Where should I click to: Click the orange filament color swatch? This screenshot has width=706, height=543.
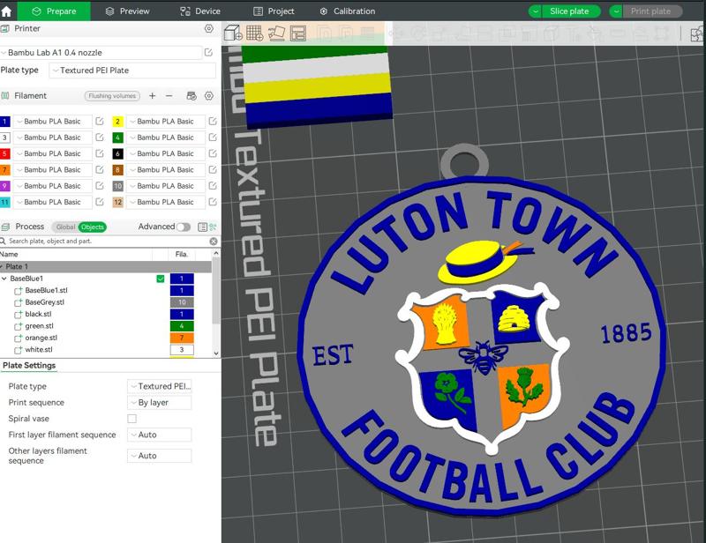pyautogui.click(x=5, y=169)
